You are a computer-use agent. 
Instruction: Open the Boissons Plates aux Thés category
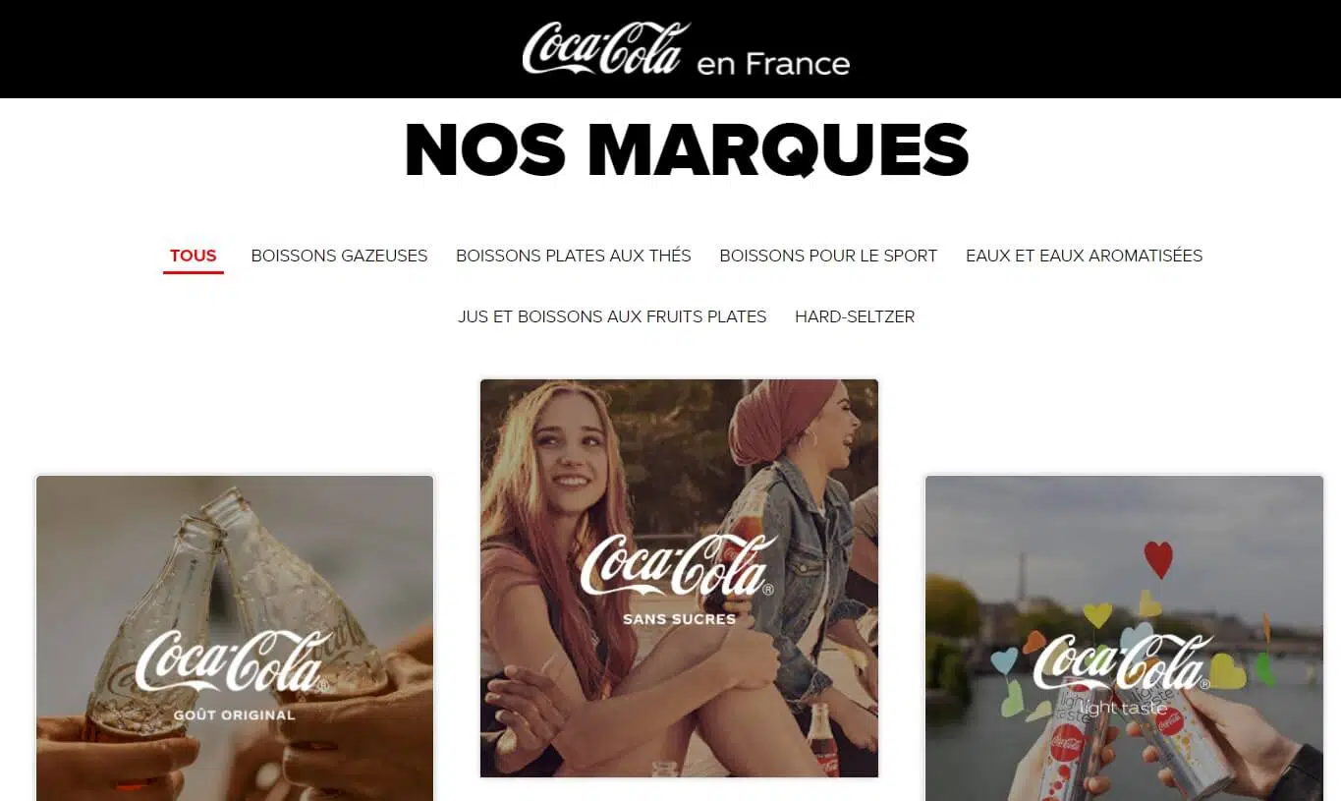pyautogui.click(x=574, y=256)
